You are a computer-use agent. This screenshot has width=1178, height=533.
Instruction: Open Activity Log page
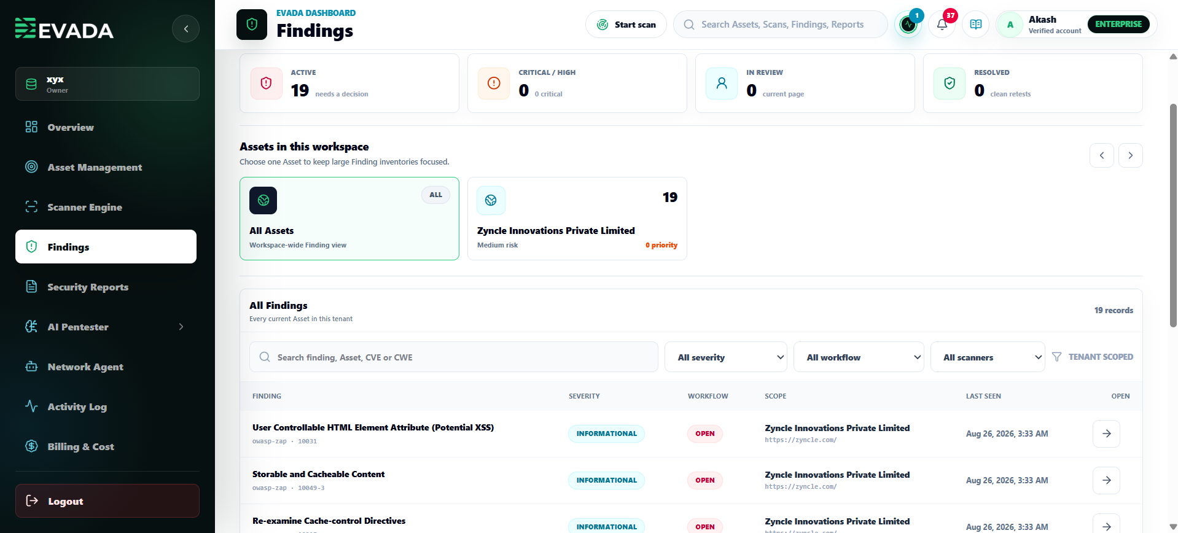click(106, 407)
